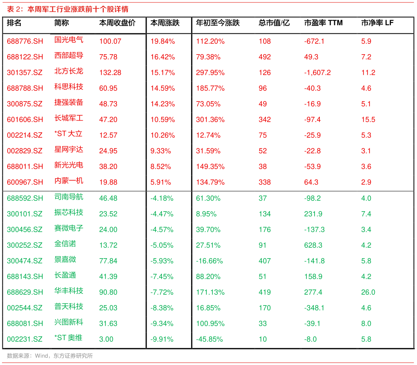The width and height of the screenshot is (417, 365).
Task: Select 内蒙一机 in the table
Action: [x=69, y=182]
